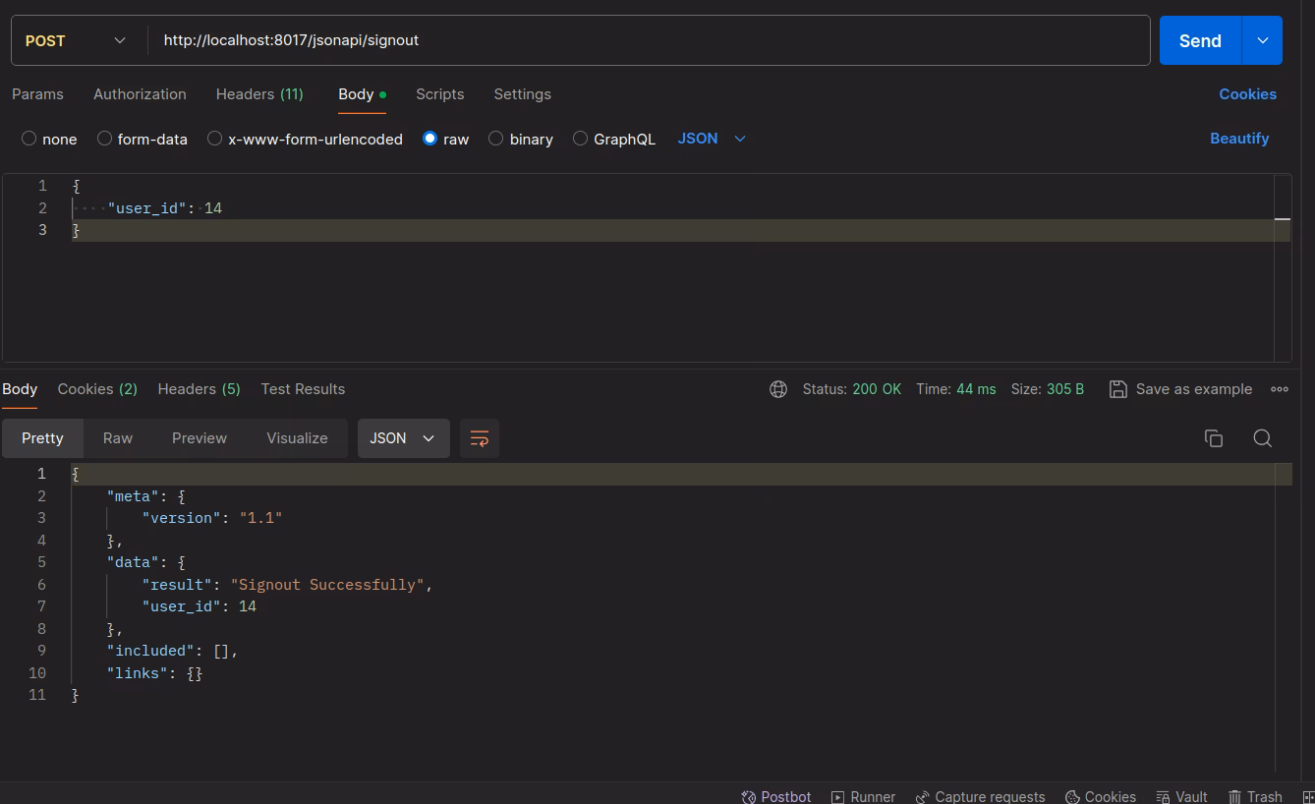Switch to the Authorization tab
1315x804 pixels.
140,94
